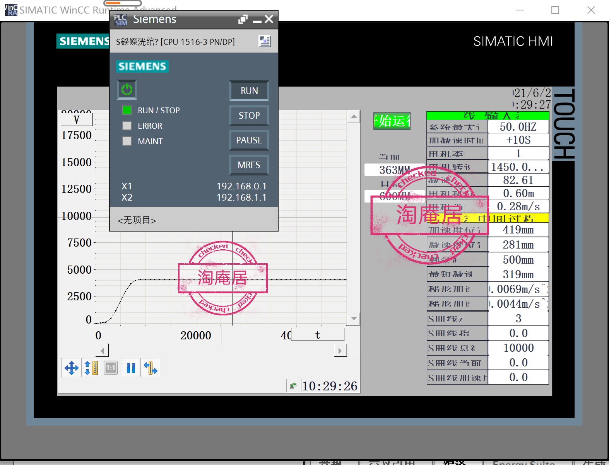Viewport: 609px width, 465px height.
Task: Click the 1450.0... motor speed field
Action: point(518,167)
